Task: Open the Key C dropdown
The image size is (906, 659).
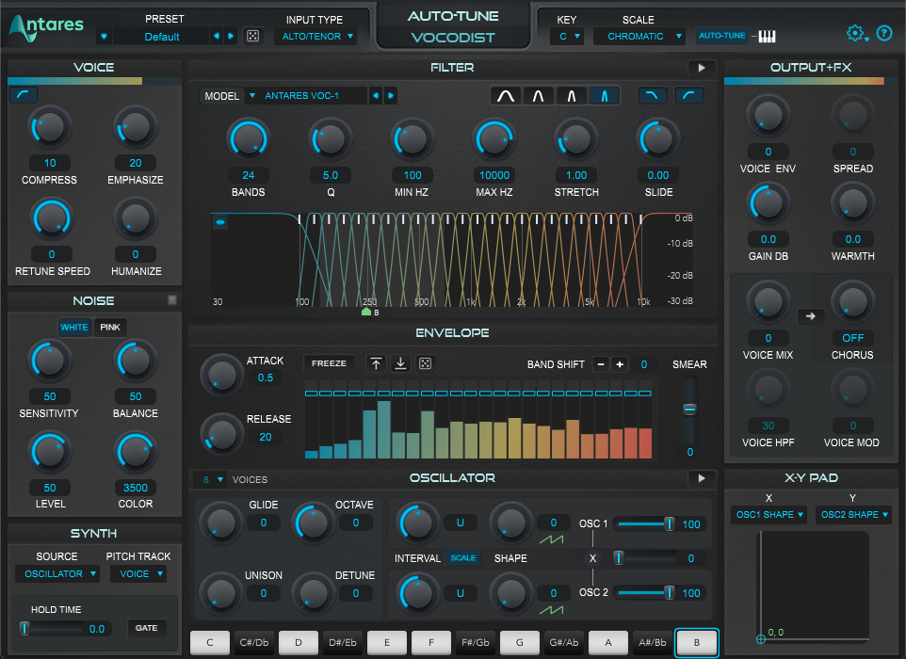Action: pyautogui.click(x=567, y=37)
